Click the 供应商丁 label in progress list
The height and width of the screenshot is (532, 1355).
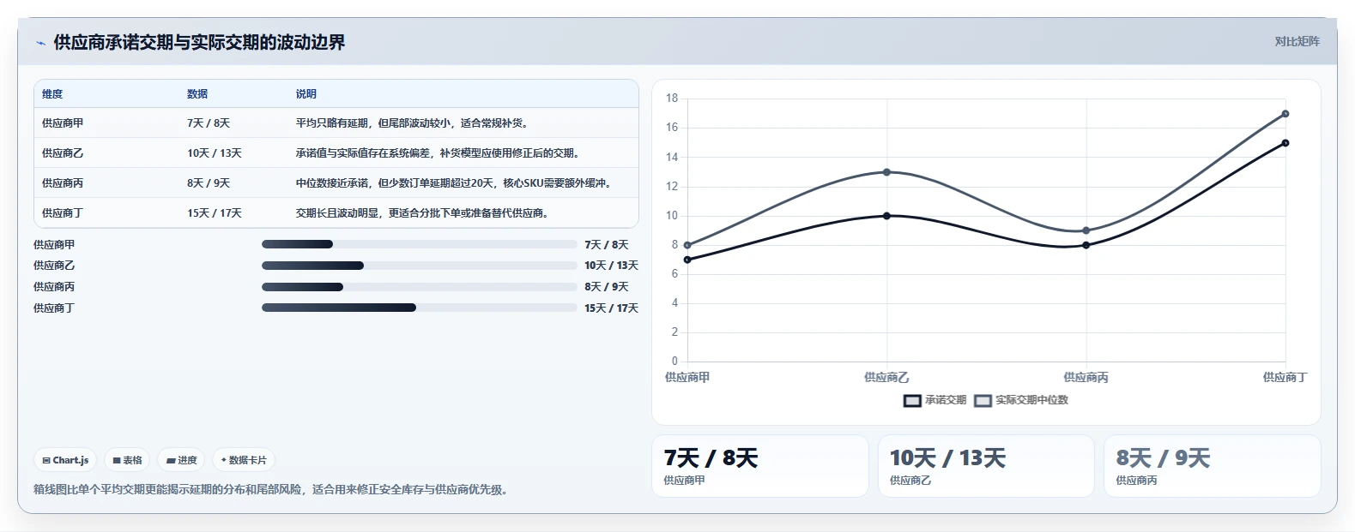(54, 308)
